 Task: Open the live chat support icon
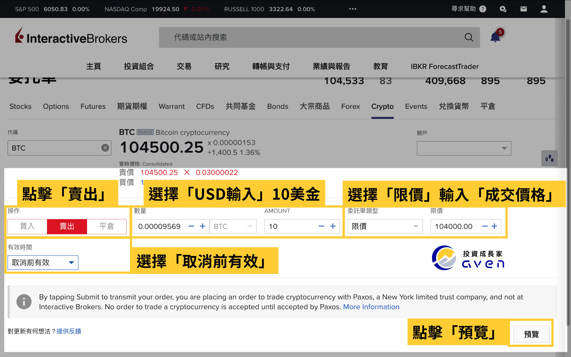[x=503, y=9]
